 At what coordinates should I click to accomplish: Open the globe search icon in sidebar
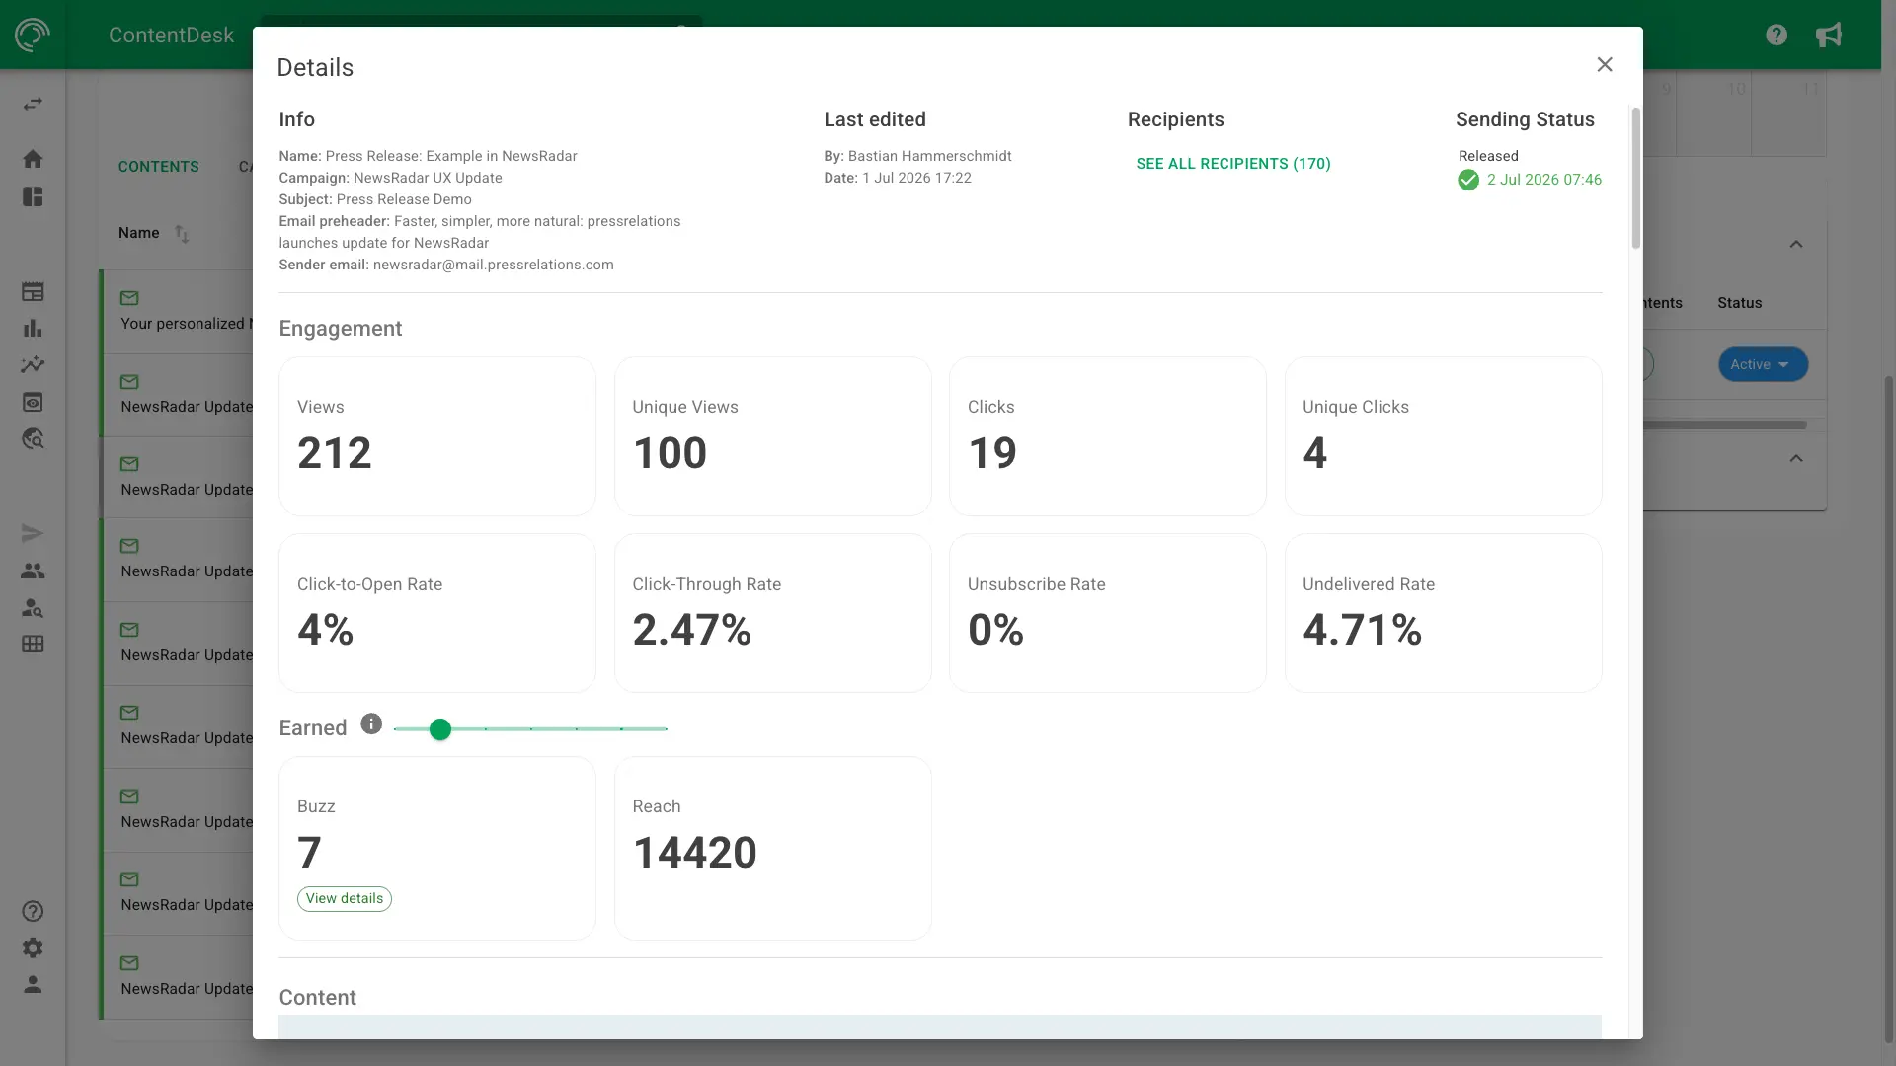(x=33, y=438)
